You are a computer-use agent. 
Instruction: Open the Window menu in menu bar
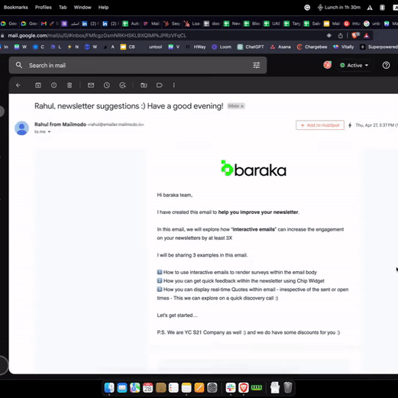pos(83,8)
